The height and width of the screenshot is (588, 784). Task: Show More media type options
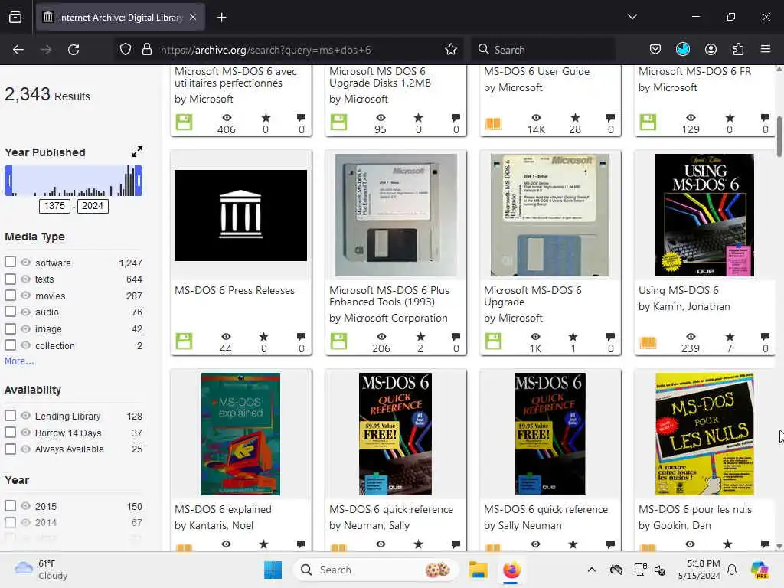pos(19,361)
